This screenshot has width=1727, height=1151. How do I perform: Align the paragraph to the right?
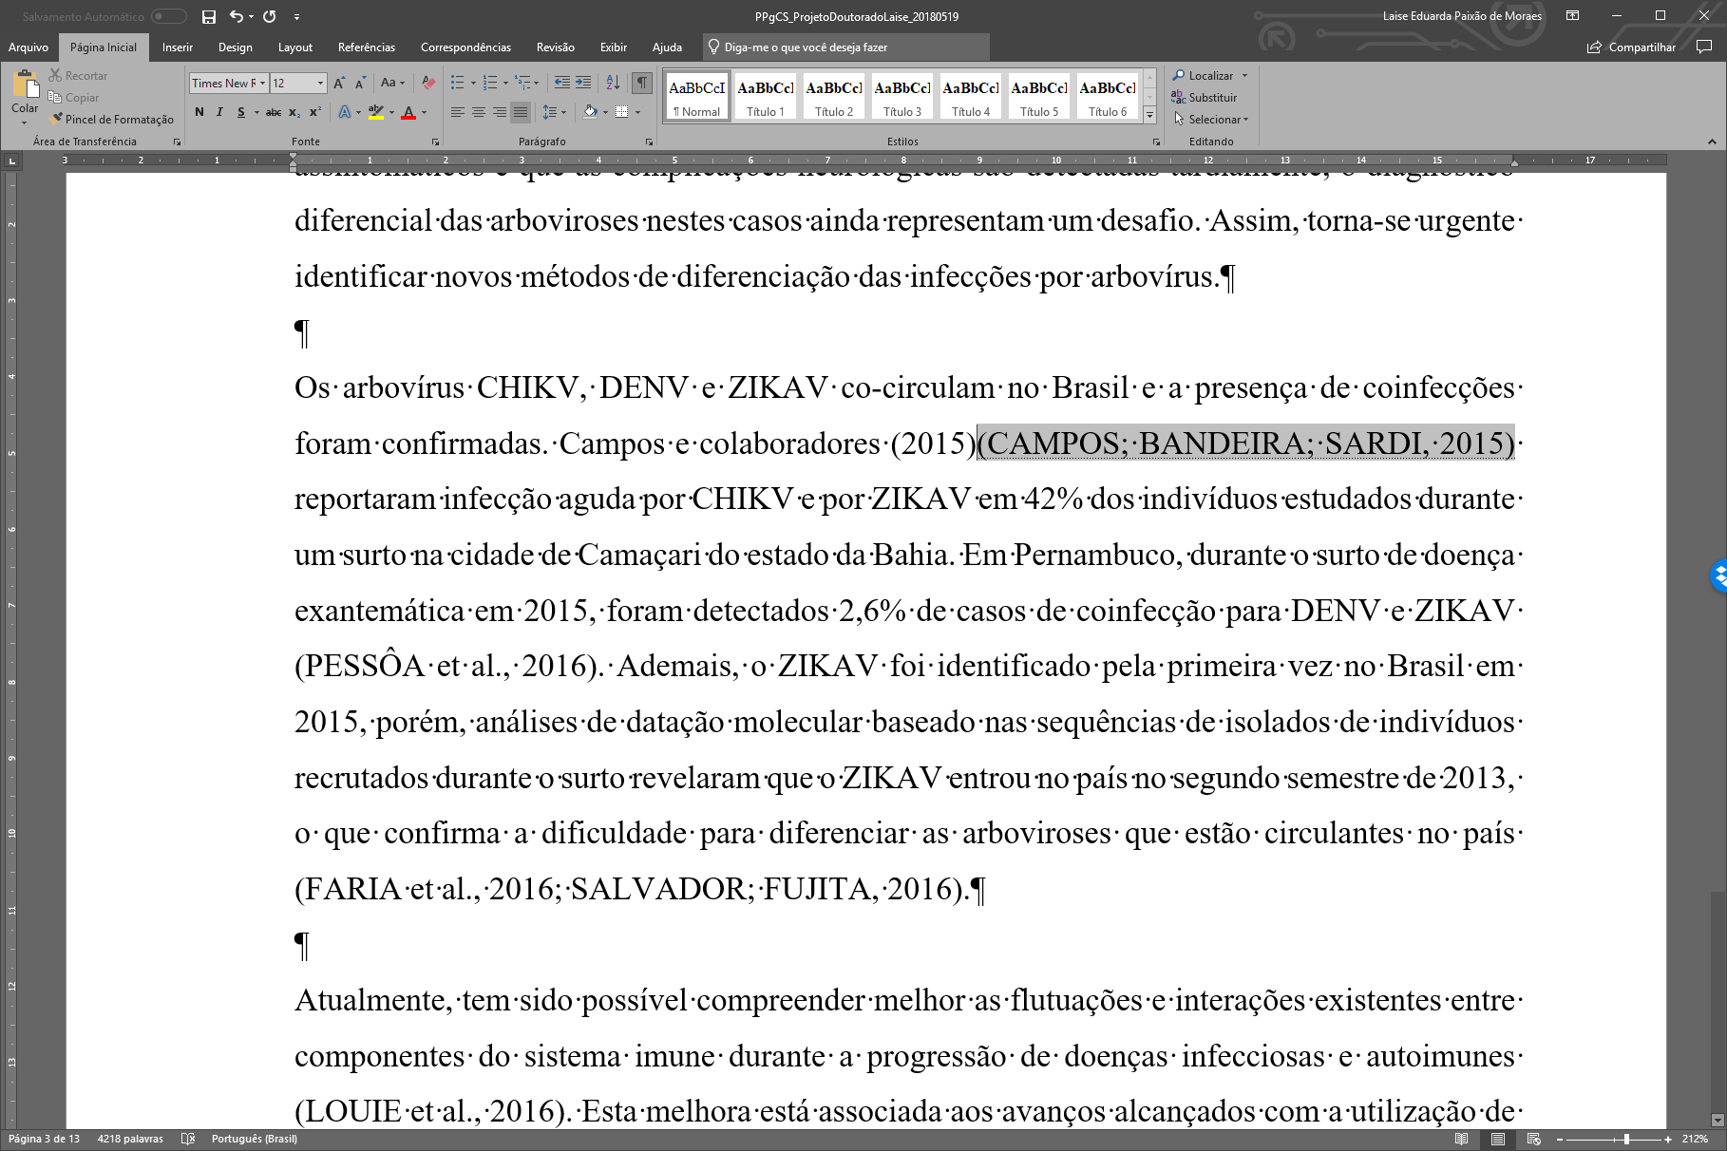[500, 112]
